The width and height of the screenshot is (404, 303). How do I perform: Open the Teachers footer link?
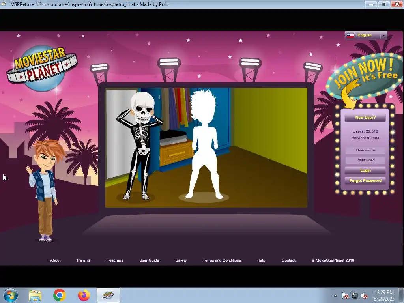coord(115,260)
